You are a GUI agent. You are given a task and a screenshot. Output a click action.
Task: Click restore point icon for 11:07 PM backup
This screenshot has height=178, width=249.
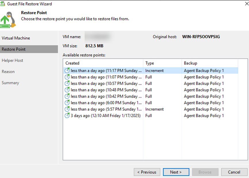(x=67, y=77)
